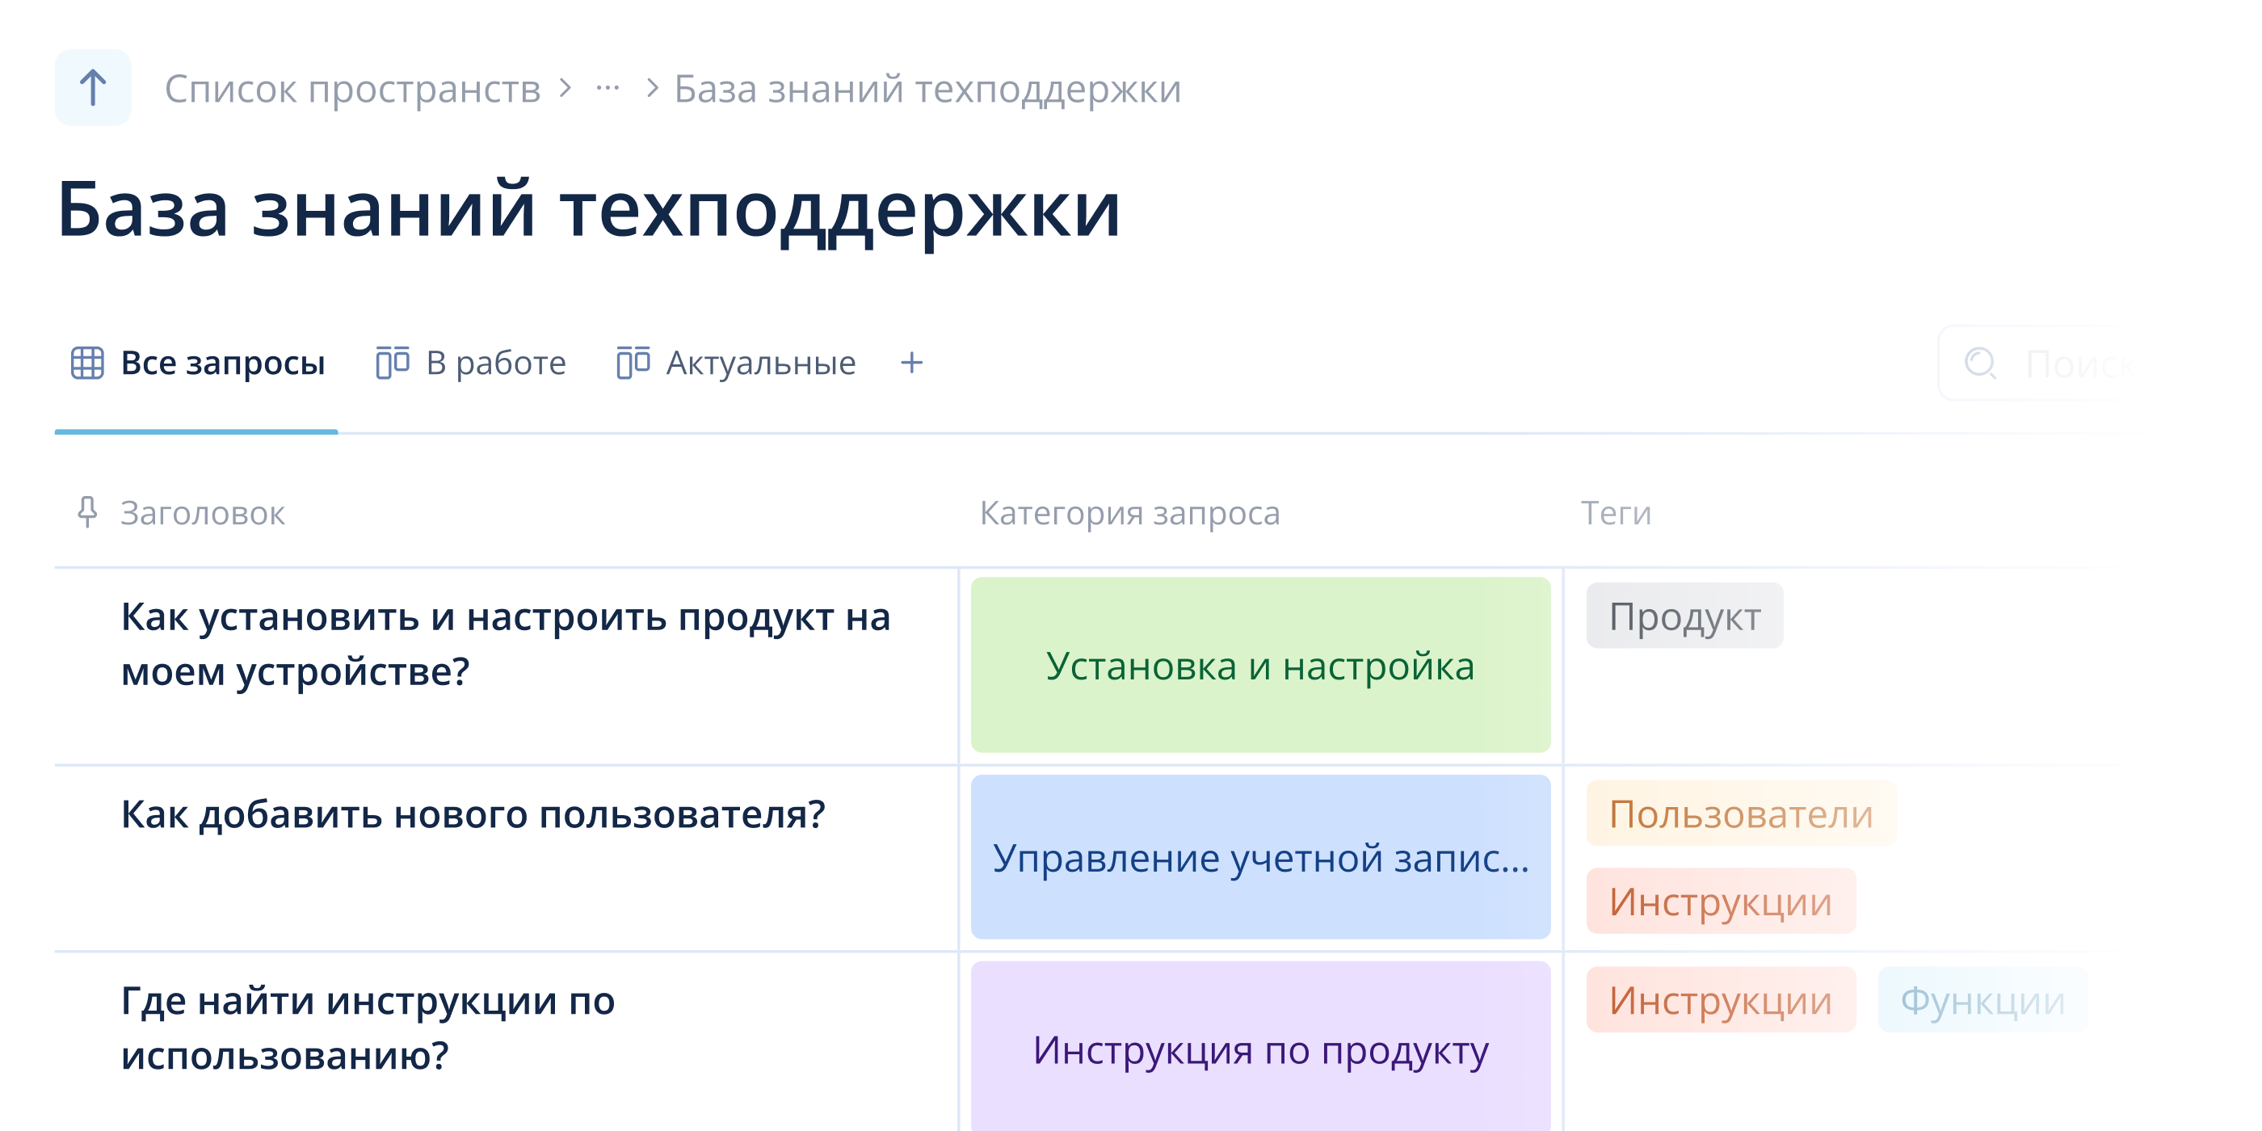Click the board icon next to 'Актуальные'
Image resolution: width=2262 pixels, height=1131 pixels.
click(x=633, y=363)
